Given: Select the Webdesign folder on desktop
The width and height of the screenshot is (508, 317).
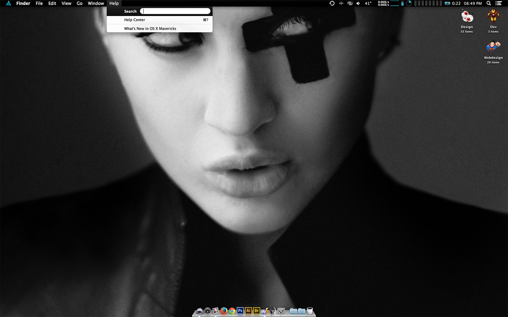Looking at the screenshot, I should coord(493,48).
